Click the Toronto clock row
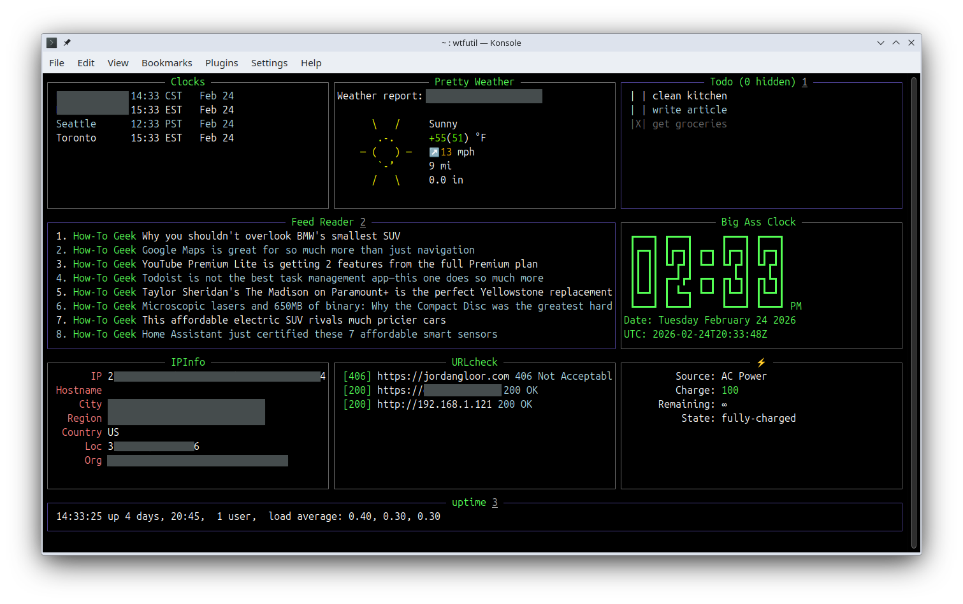The height and width of the screenshot is (604, 963). pyautogui.click(x=145, y=138)
